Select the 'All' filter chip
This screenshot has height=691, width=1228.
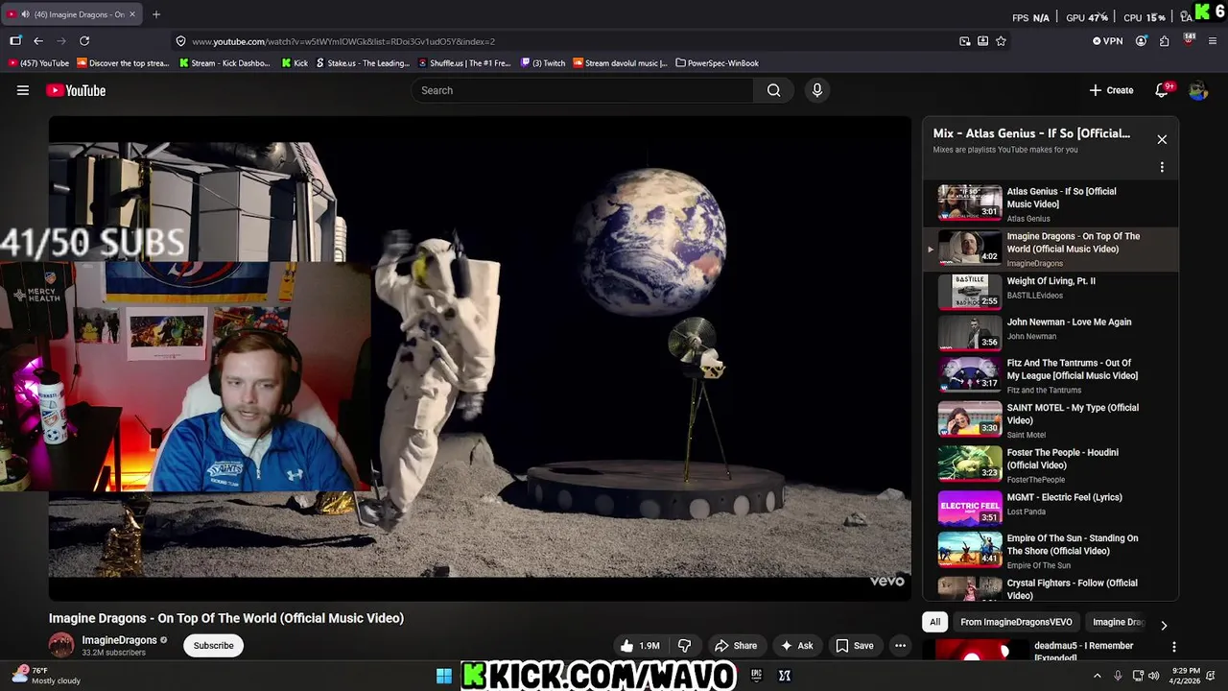tap(934, 622)
